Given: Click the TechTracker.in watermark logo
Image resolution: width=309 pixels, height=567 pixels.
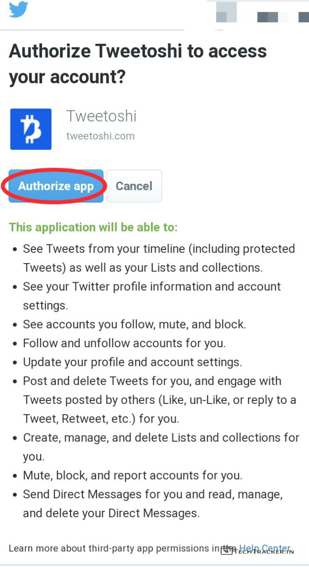Looking at the screenshot, I should click(258, 551).
